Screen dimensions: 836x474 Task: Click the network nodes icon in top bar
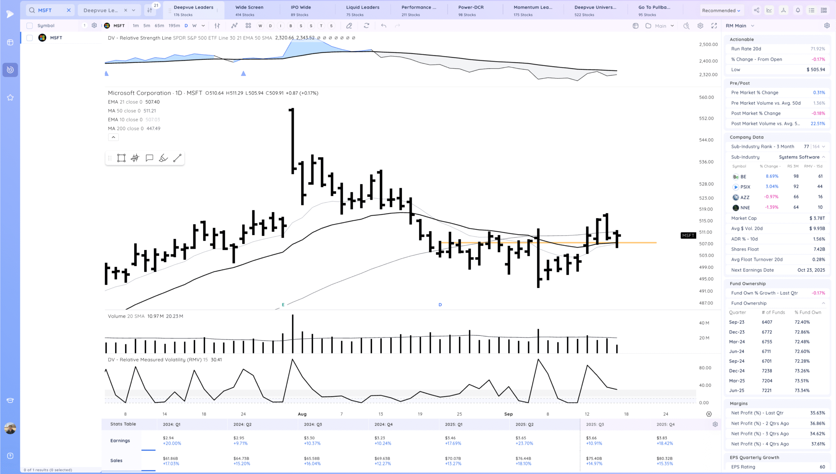point(783,10)
